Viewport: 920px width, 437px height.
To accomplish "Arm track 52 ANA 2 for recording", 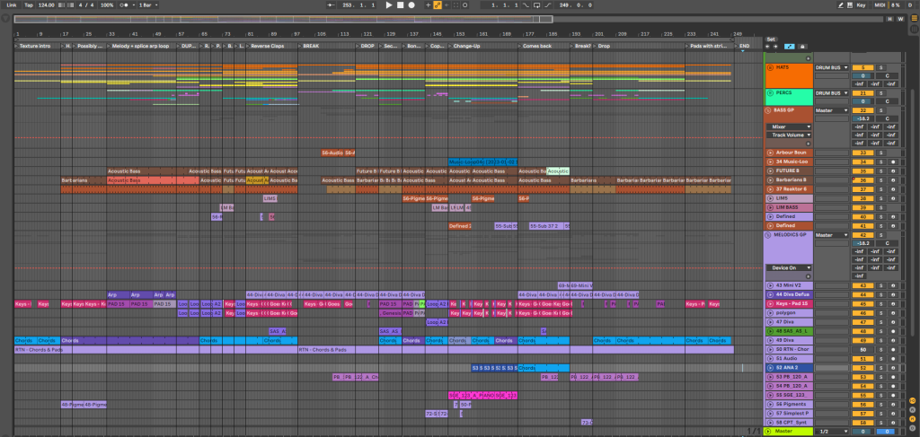I will (892, 368).
